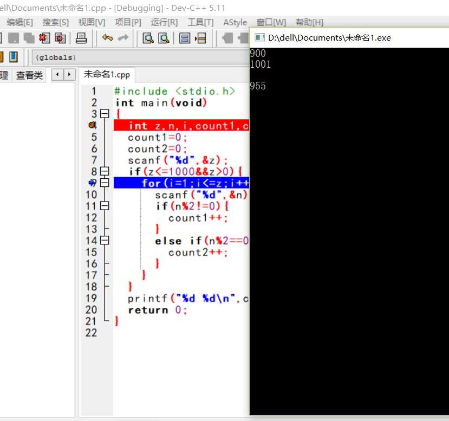Open the 编辑[E] menu
This screenshot has width=449, height=421.
click(x=19, y=22)
